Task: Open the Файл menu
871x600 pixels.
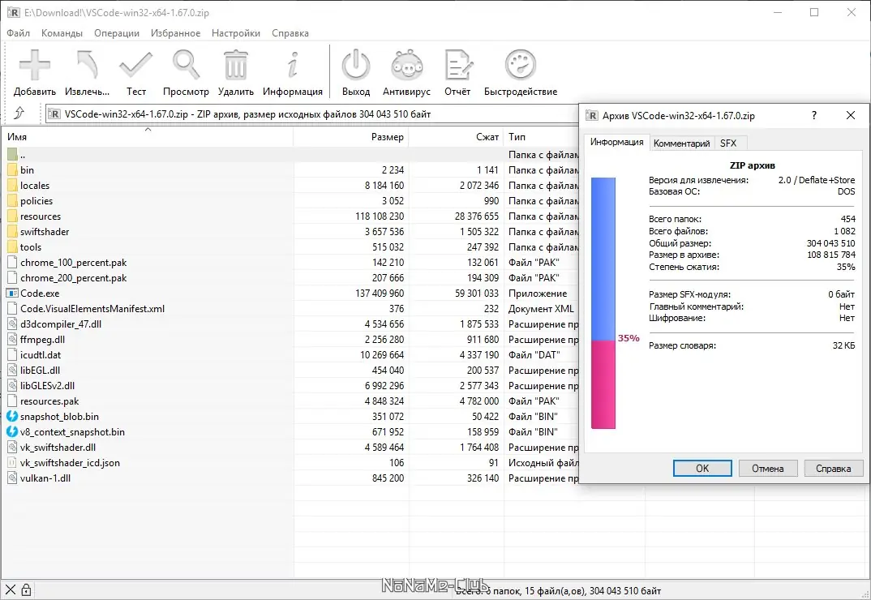Action: 19,32
